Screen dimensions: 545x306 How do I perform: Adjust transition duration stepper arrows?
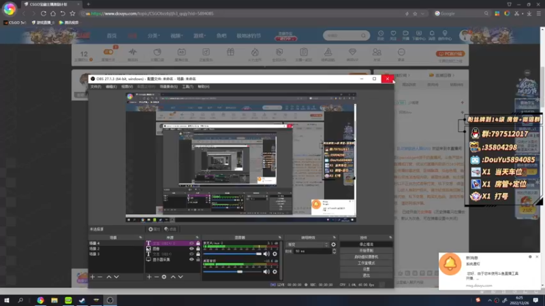334,251
